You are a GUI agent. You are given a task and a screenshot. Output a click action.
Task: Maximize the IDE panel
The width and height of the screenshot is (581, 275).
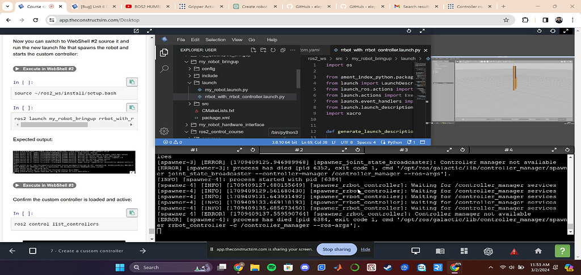[x=422, y=31]
